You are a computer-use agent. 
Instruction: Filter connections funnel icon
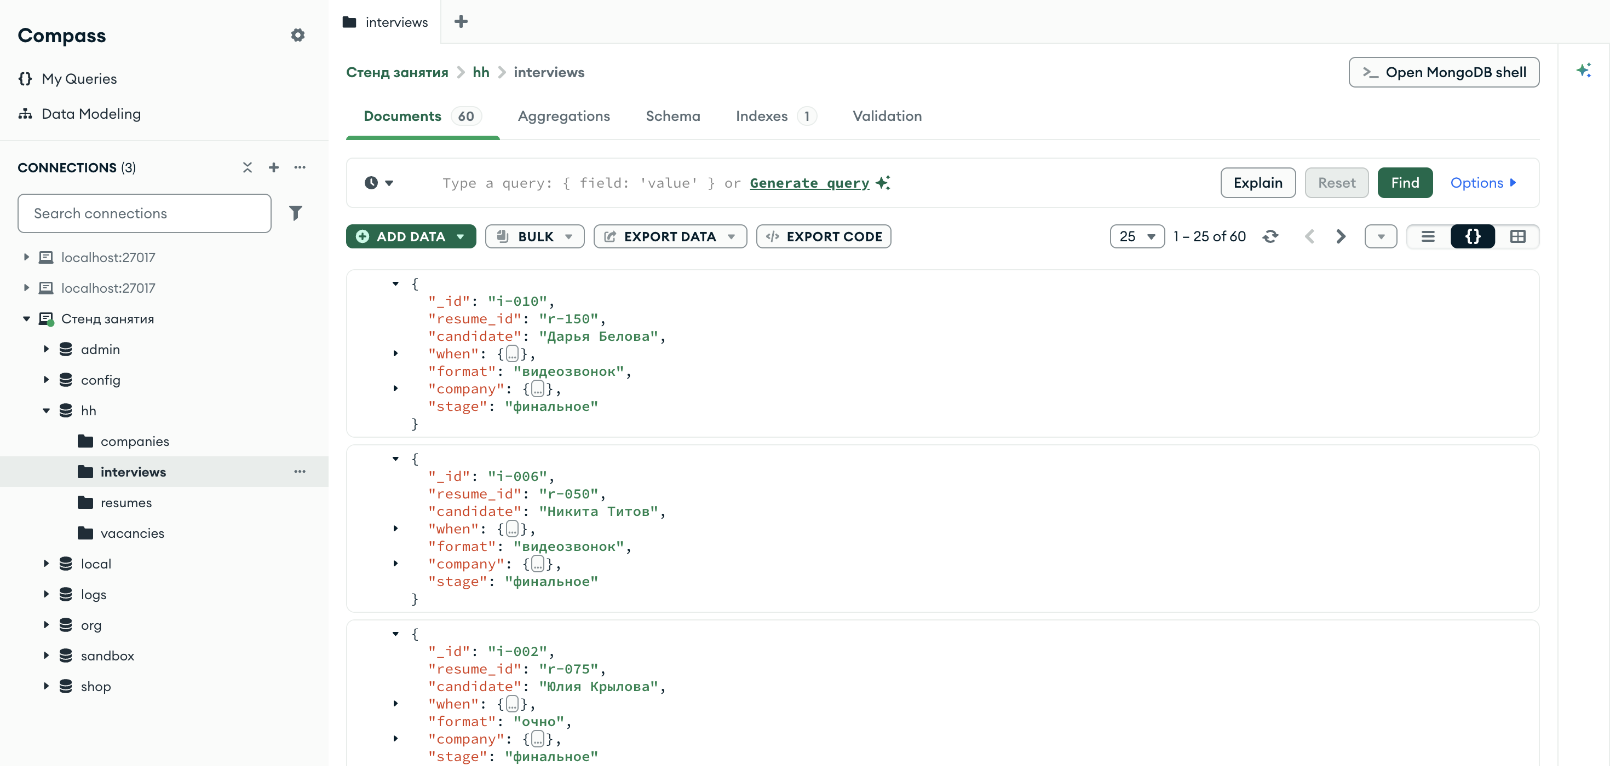click(x=296, y=213)
